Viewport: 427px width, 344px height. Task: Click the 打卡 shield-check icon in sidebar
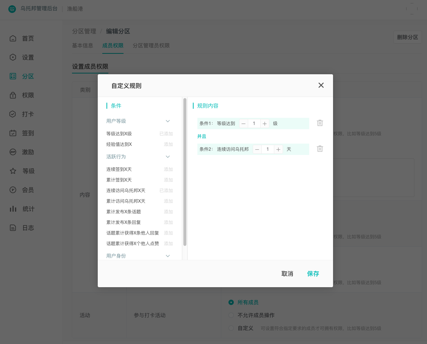pyautogui.click(x=13, y=114)
